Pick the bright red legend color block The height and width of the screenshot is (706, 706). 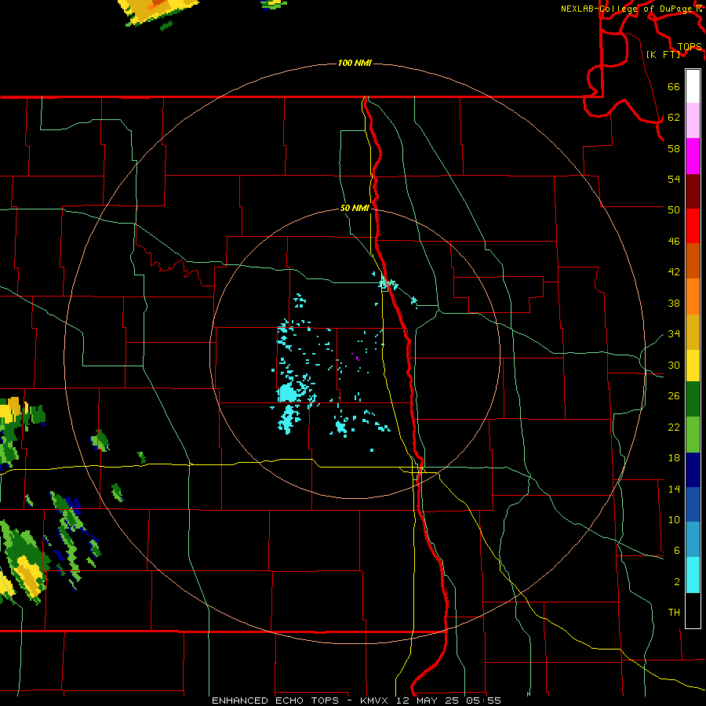pyautogui.click(x=693, y=226)
